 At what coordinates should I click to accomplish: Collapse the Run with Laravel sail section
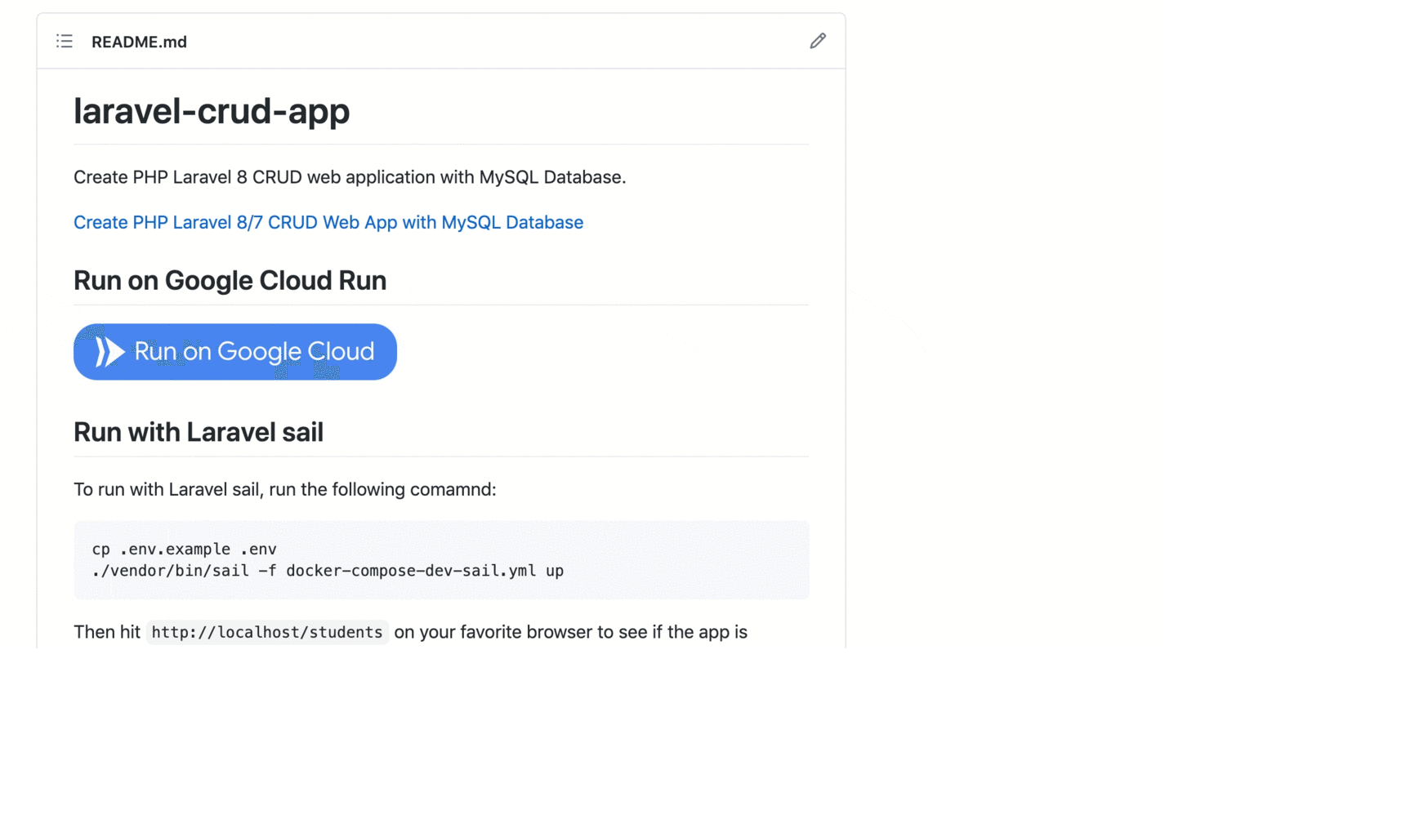[199, 431]
